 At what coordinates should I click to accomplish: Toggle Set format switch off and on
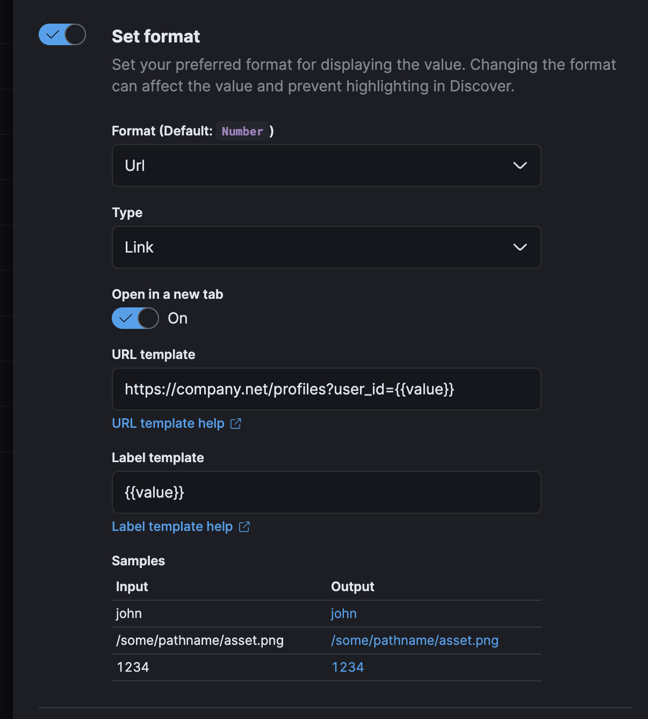click(x=62, y=34)
